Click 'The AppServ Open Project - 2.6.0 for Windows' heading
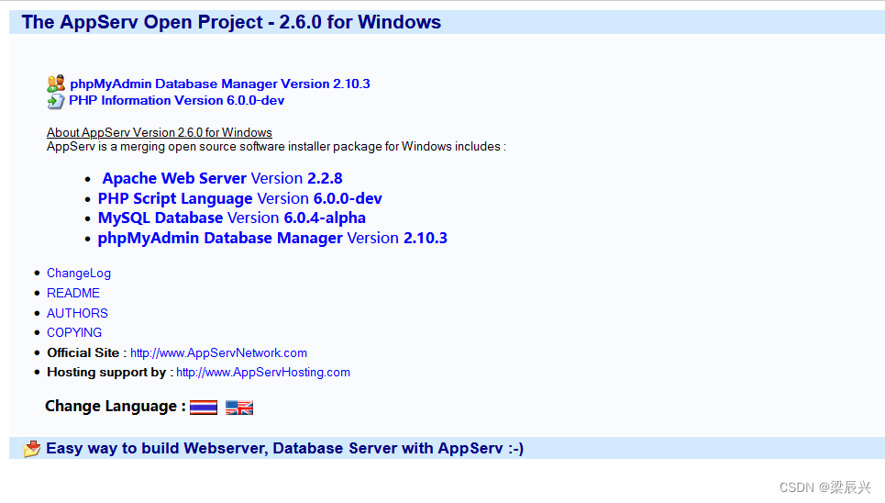Viewport: 885px width, 503px height. [231, 22]
